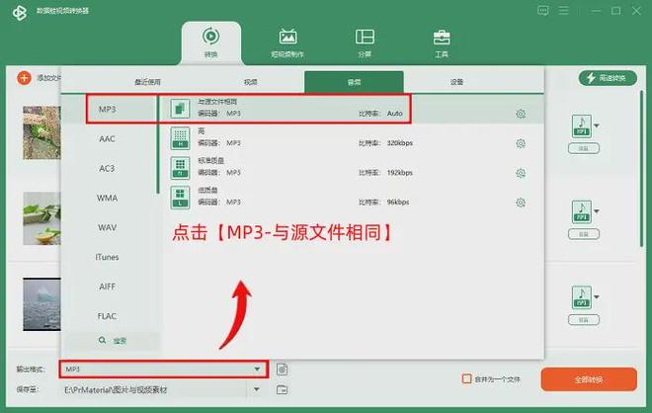Choose the 320kbps high quality preset row

pyautogui.click(x=351, y=138)
